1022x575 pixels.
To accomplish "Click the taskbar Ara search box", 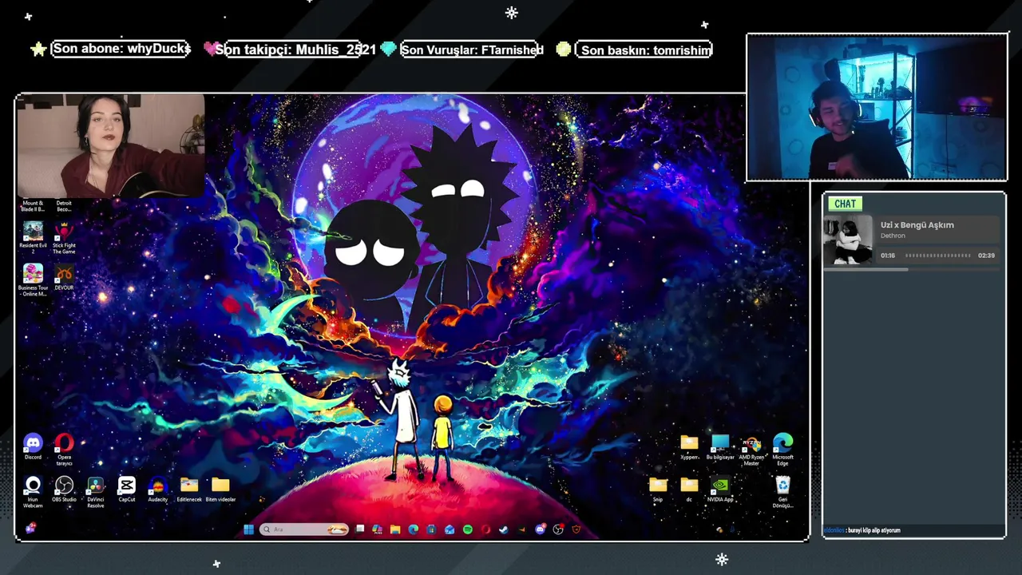I will coord(304,529).
